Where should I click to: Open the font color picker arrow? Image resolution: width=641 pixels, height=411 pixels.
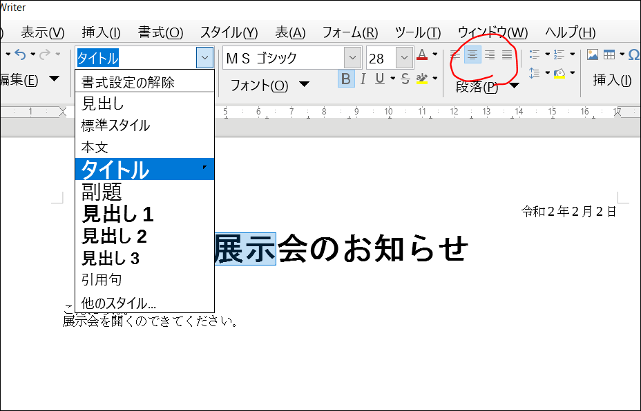click(x=434, y=55)
